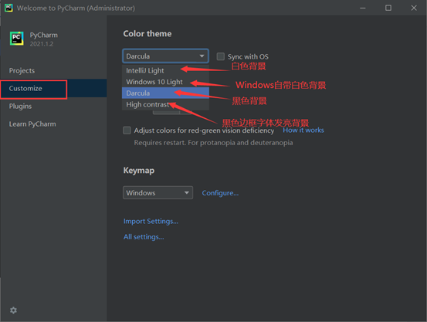
Task: Open the Learn PyCharm tab
Action: (x=53, y=124)
